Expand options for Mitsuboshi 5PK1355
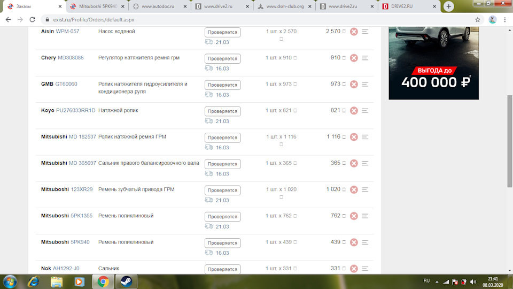 [365, 216]
